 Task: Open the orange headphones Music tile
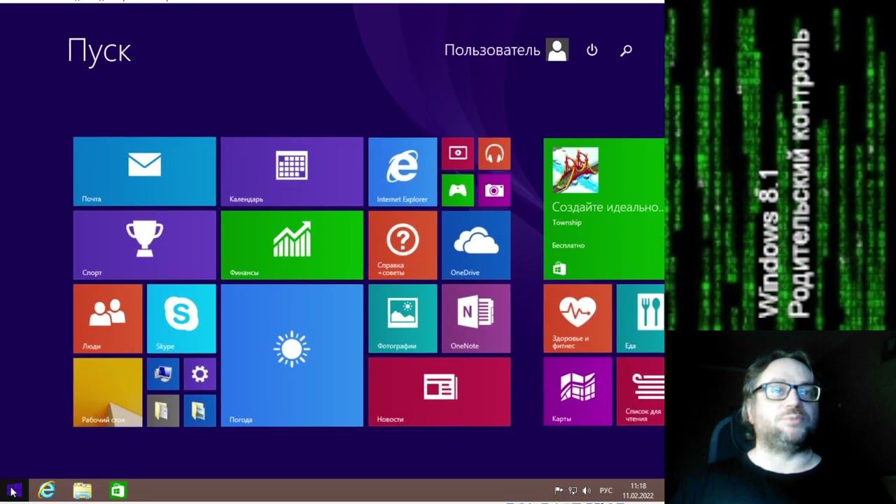pos(494,153)
